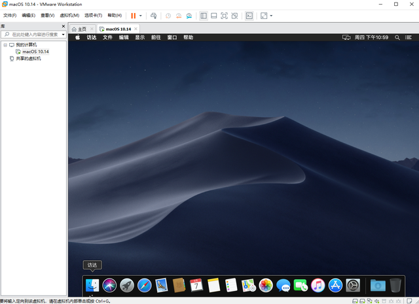This screenshot has width=419, height=304.
Task: Open the macOS 前往 menu
Action: 156,37
